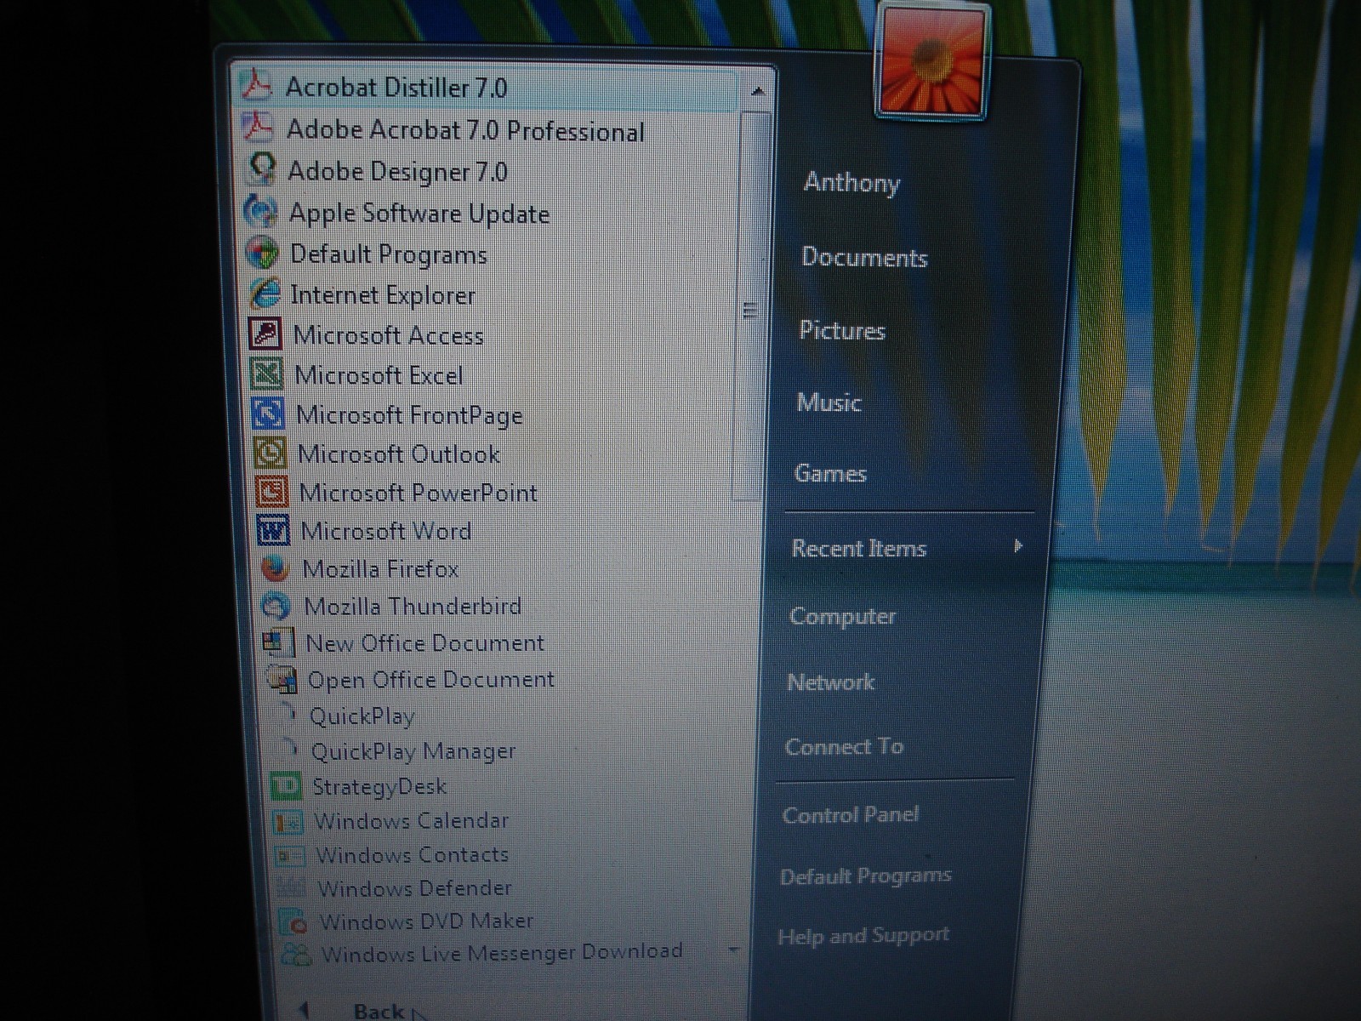Select the "Windows DVD Maker" label

[x=426, y=921]
